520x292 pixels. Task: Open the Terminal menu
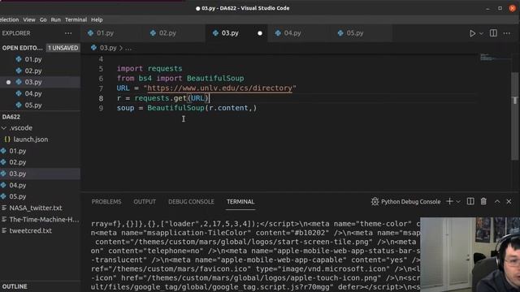click(x=76, y=19)
